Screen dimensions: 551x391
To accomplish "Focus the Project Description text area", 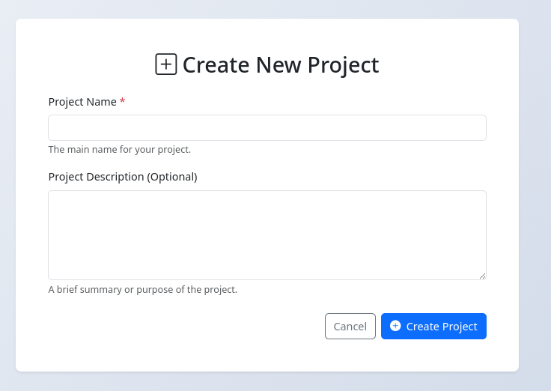I will point(267,235).
